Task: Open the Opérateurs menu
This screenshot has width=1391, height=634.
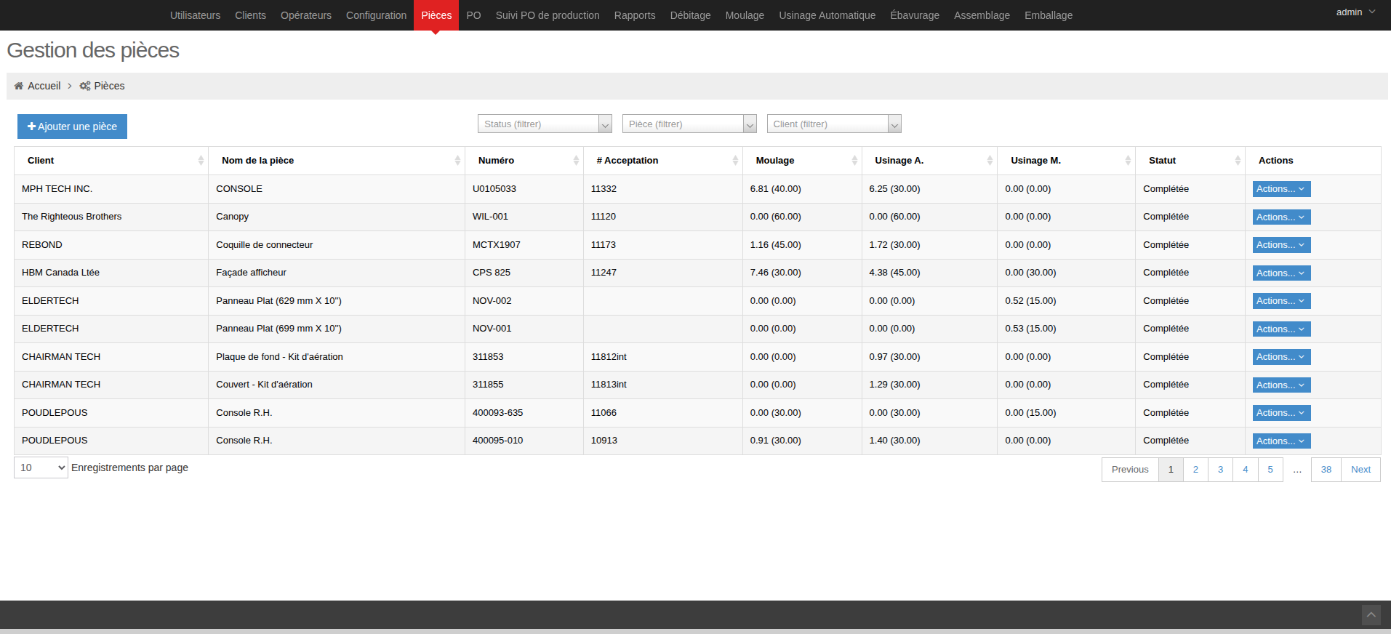Action: [306, 15]
